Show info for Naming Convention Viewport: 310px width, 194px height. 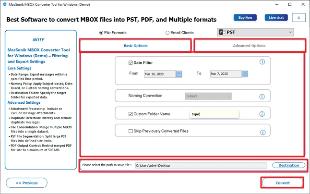(262, 97)
